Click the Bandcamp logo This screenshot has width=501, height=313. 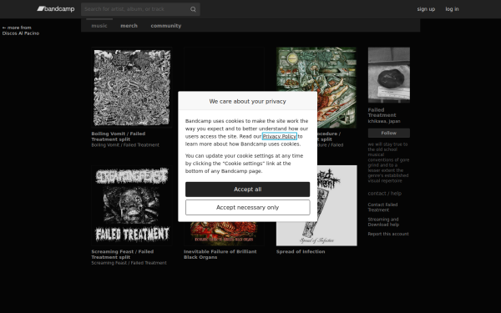pyautogui.click(x=56, y=9)
